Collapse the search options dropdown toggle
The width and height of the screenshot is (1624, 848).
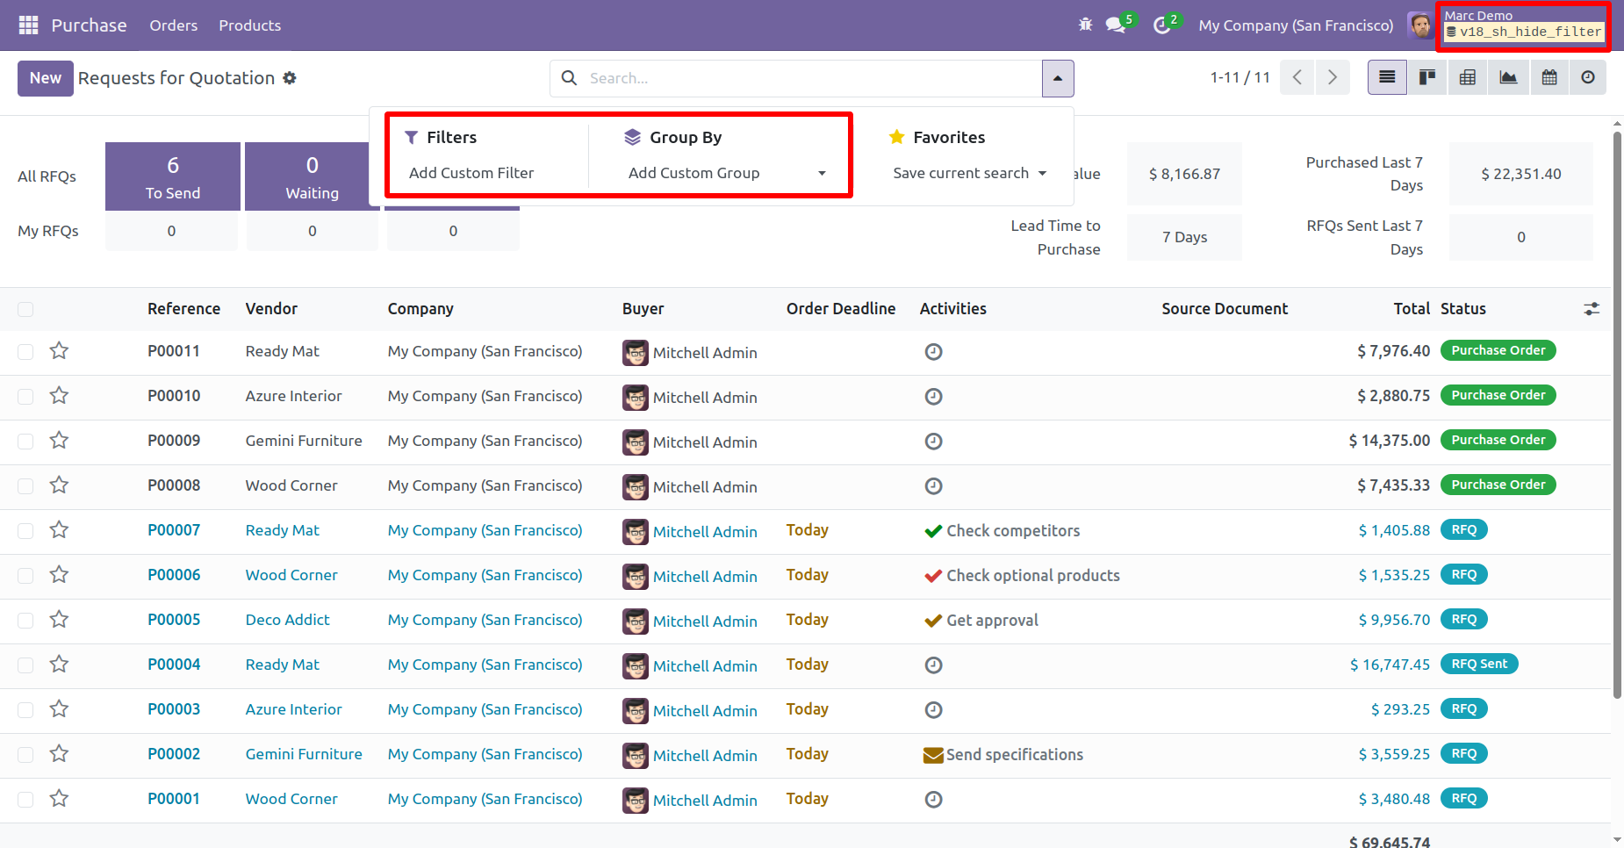pos(1058,78)
